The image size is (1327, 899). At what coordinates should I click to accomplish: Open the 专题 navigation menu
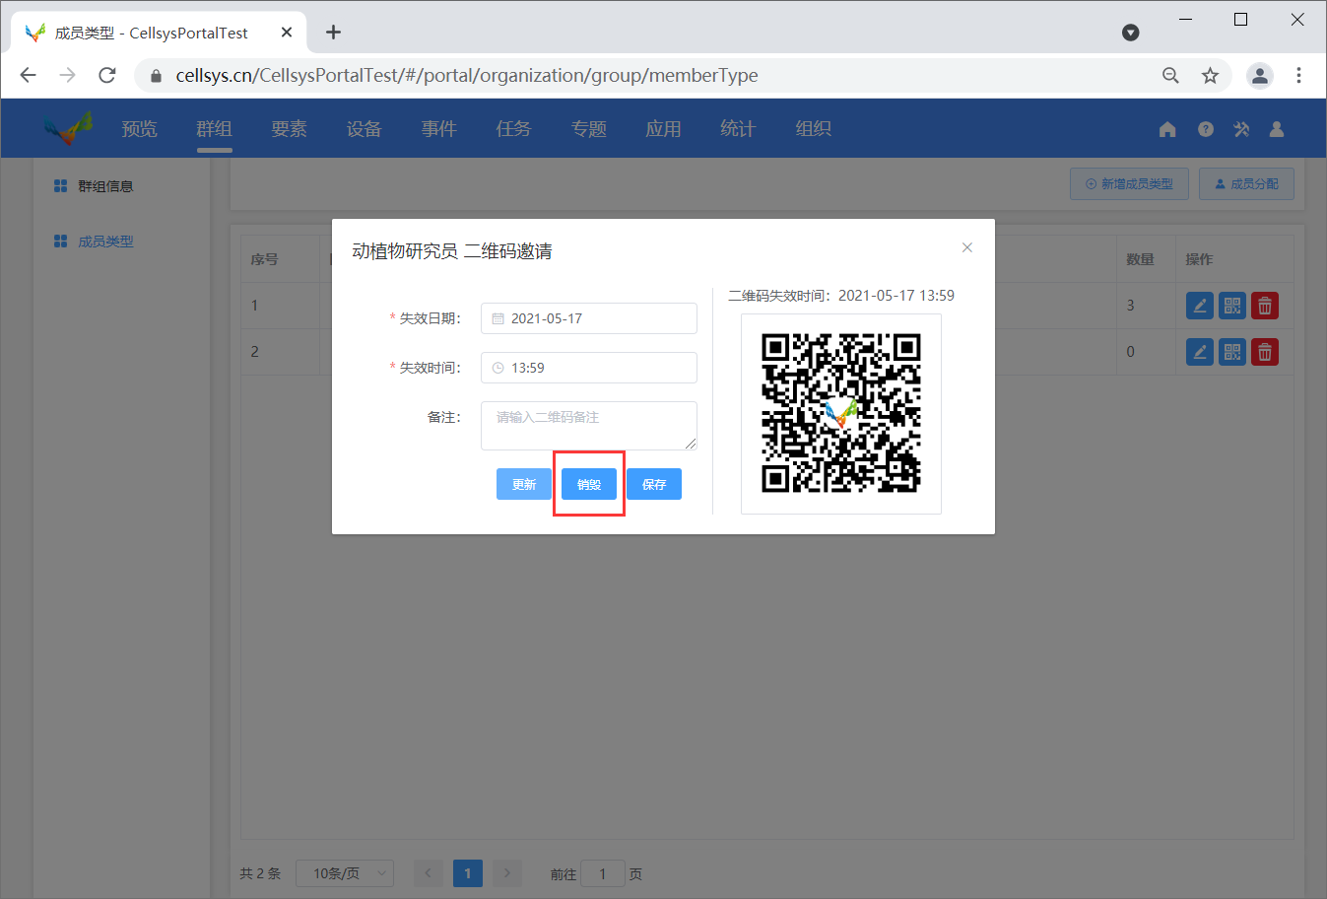(588, 129)
